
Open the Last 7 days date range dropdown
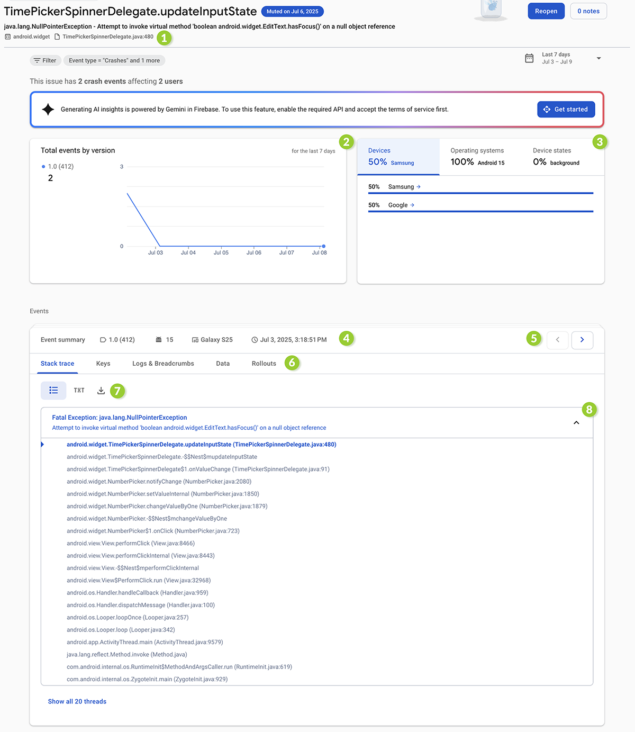click(598, 58)
